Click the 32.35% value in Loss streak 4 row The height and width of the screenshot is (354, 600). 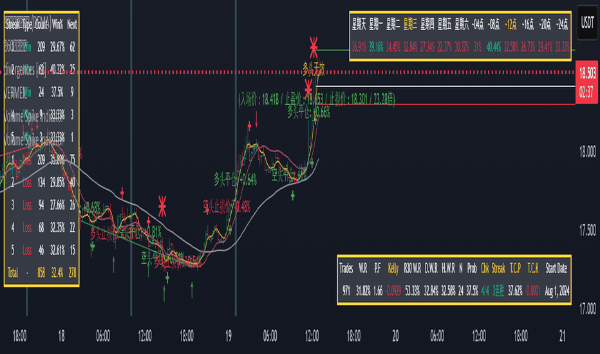57,227
